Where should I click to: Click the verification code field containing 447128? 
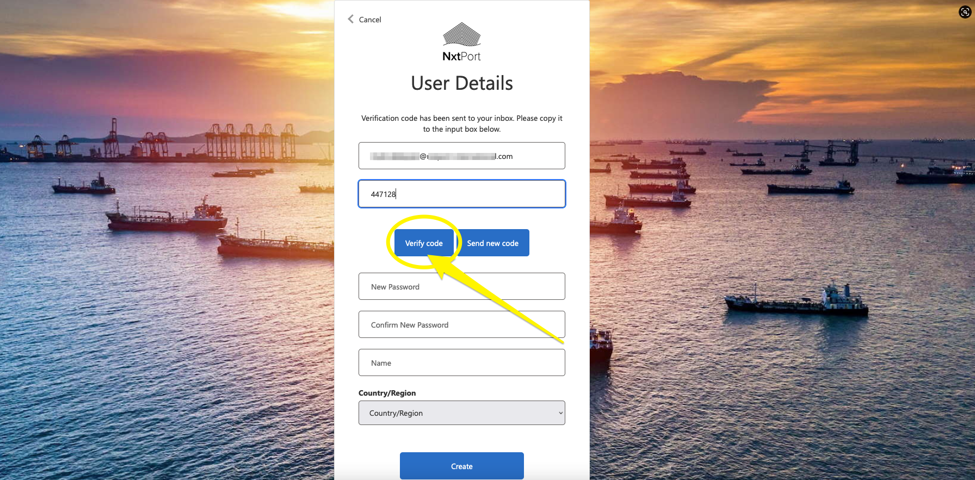click(x=461, y=194)
